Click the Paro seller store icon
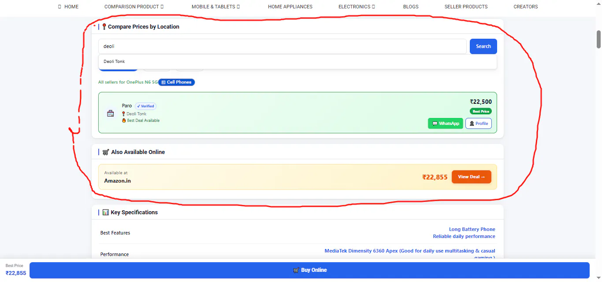Screen dimensions: 602x282 [111, 113]
